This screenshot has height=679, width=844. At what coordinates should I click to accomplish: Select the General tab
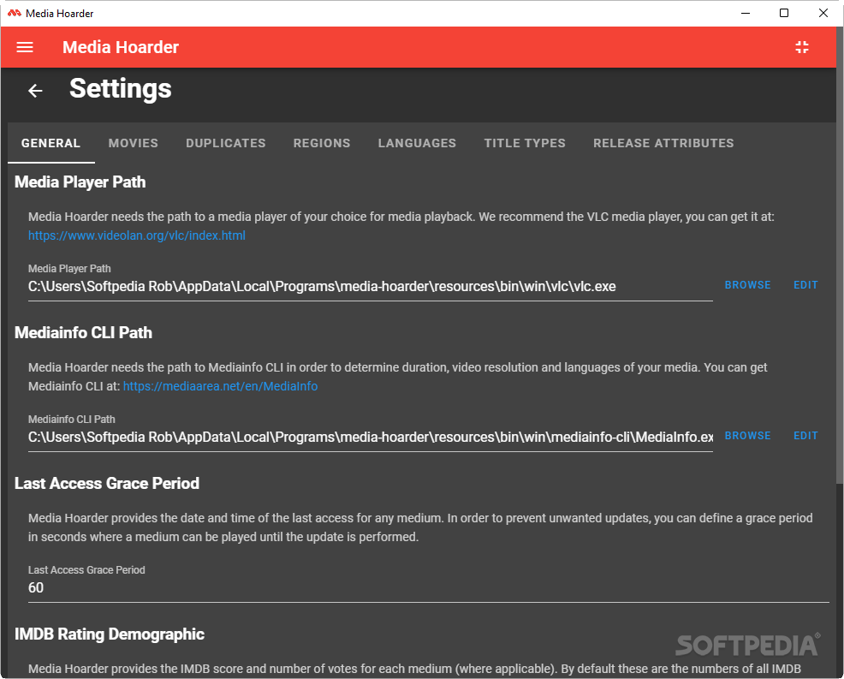pos(51,143)
